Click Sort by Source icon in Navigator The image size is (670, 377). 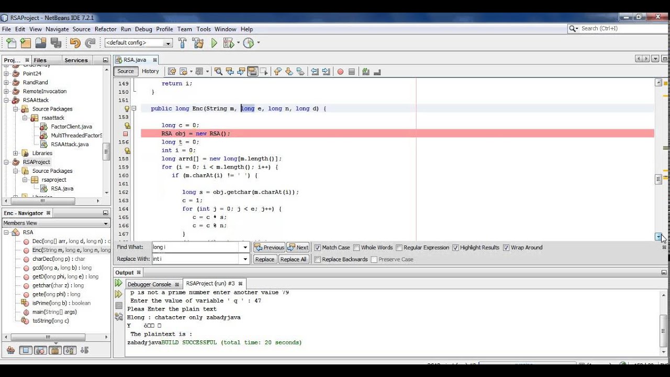click(x=85, y=350)
